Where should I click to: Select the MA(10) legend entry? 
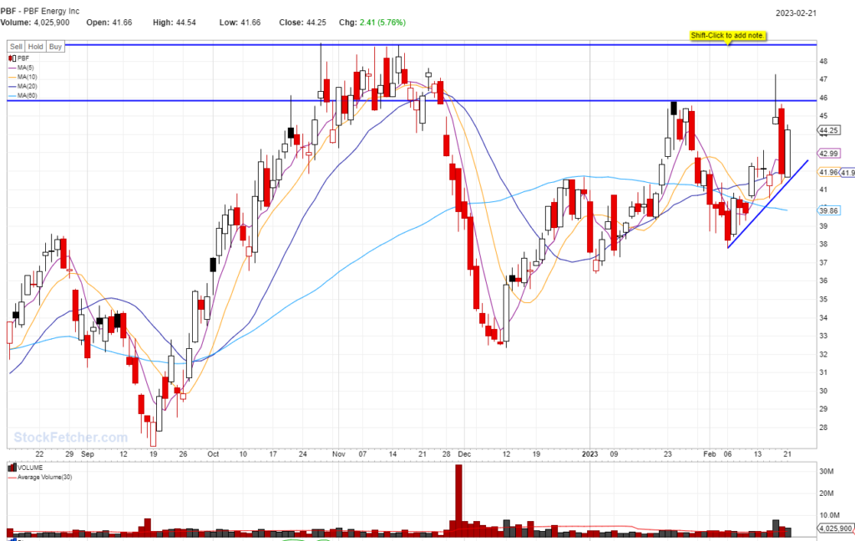pyautogui.click(x=23, y=77)
